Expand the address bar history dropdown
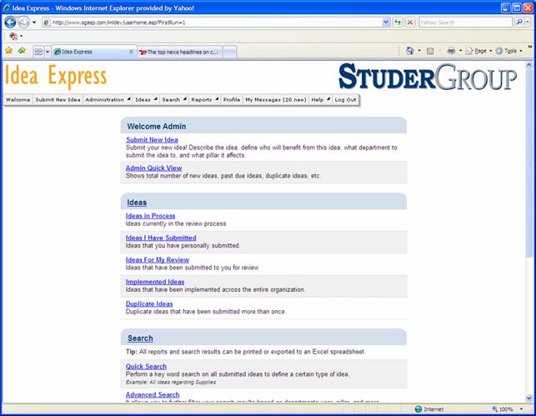 tap(386, 23)
